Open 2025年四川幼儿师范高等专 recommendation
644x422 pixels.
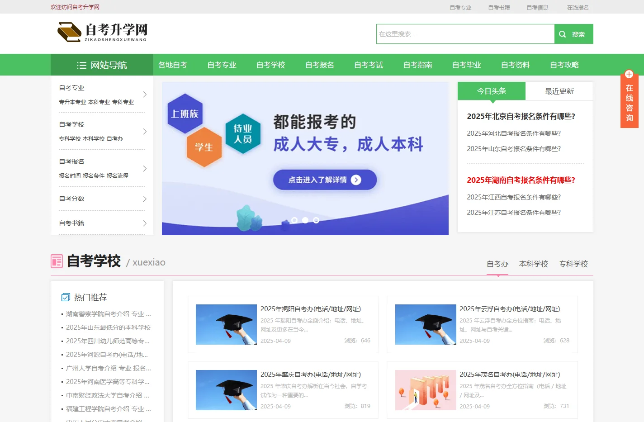(108, 341)
